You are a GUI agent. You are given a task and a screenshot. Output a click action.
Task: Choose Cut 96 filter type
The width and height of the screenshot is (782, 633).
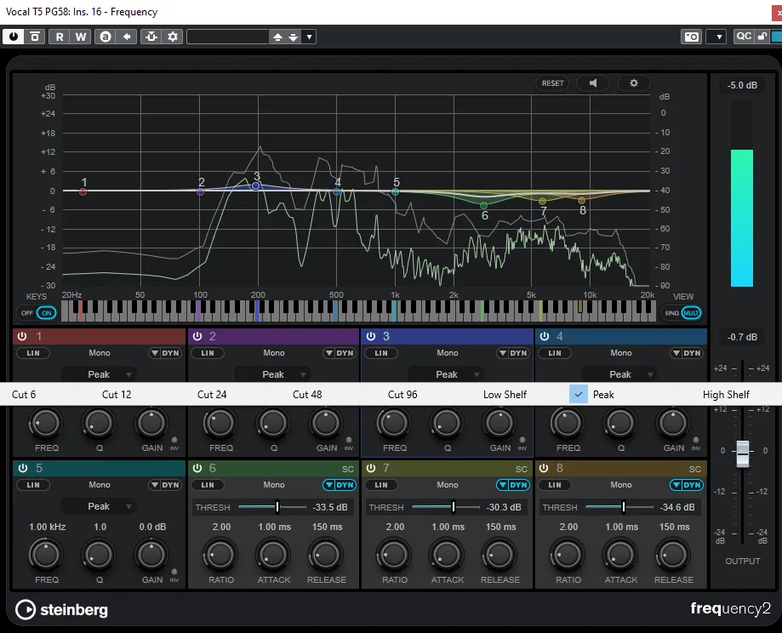pyautogui.click(x=402, y=395)
